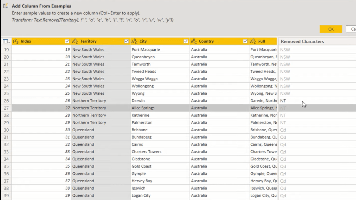Image resolution: width=356 pixels, height=200 pixels.
Task: Click the Port Macquarie city cell
Action: (160, 49)
